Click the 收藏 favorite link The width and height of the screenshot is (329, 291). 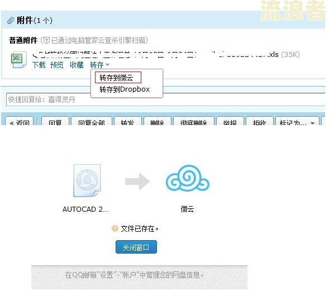77,65
